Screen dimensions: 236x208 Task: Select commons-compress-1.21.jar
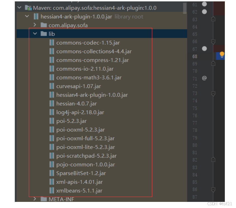pos(92,60)
